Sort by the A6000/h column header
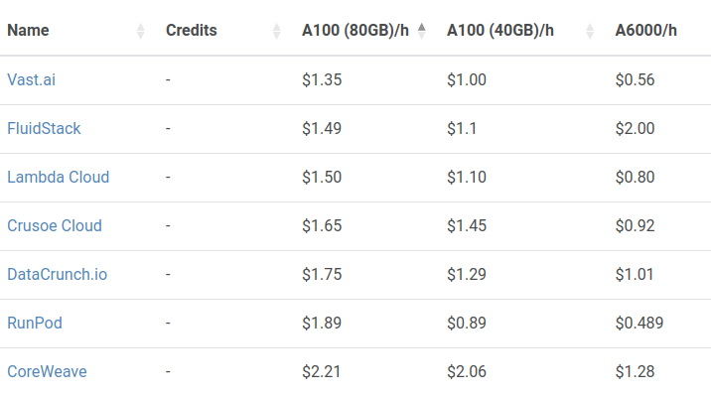This screenshot has height=395, width=711. point(646,31)
